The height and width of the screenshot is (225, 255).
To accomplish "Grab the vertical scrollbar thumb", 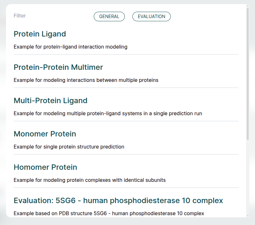I will 248,73.
